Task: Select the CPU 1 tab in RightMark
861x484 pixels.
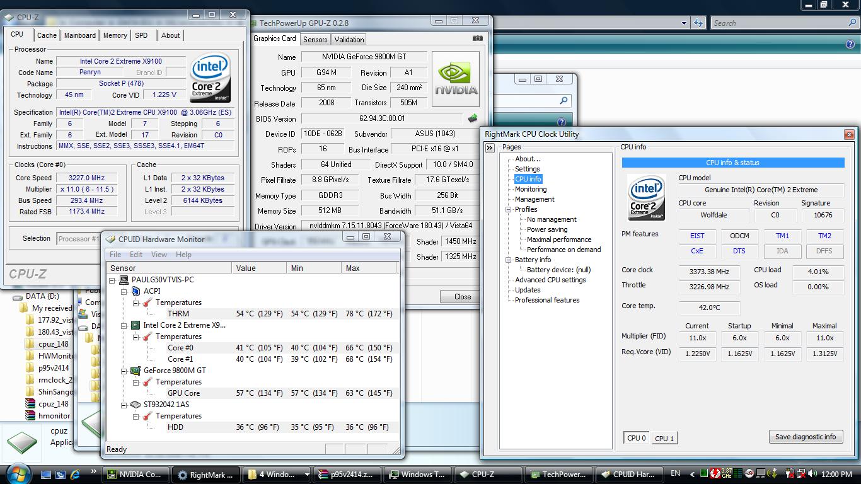Action: point(664,439)
